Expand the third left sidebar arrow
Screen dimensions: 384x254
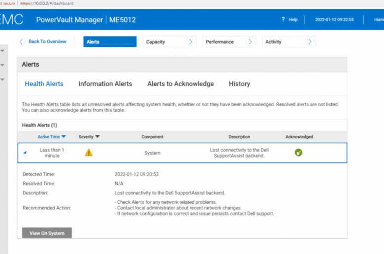coord(2,79)
